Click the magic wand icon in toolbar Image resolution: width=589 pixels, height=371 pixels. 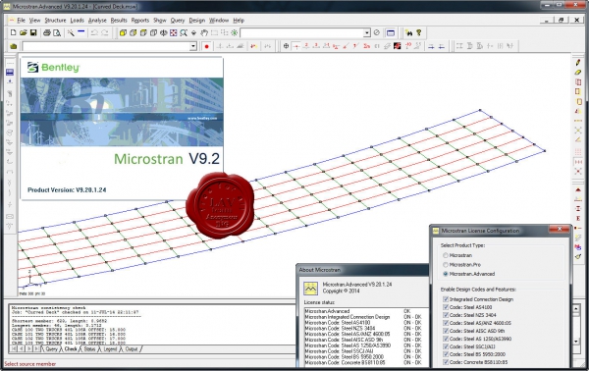coord(71,33)
